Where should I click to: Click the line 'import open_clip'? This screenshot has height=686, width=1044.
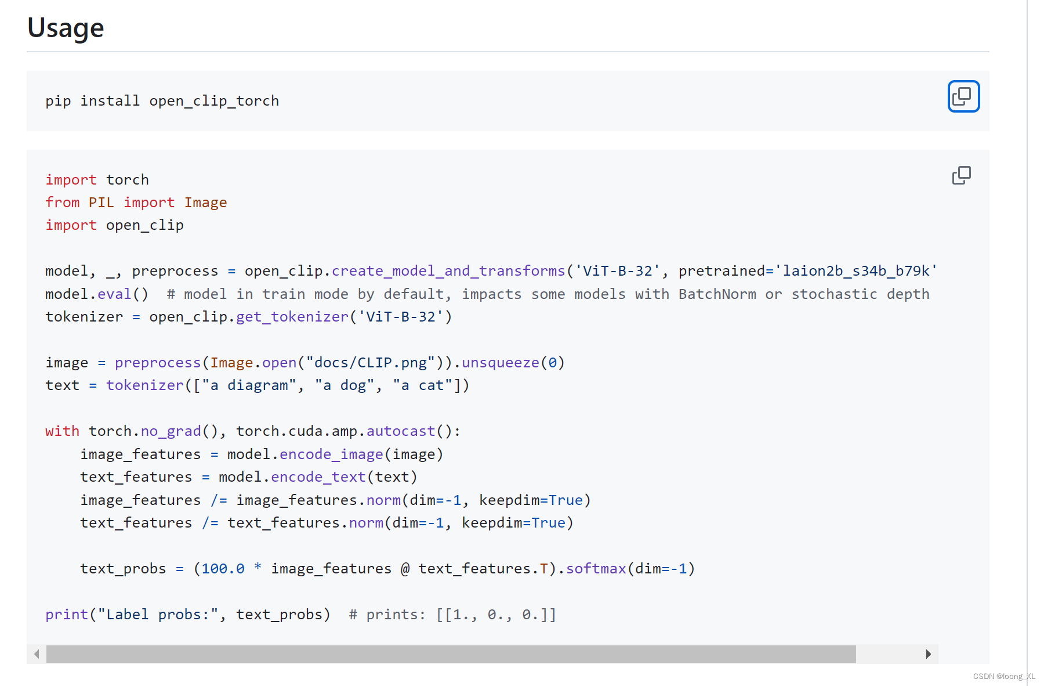[114, 225]
